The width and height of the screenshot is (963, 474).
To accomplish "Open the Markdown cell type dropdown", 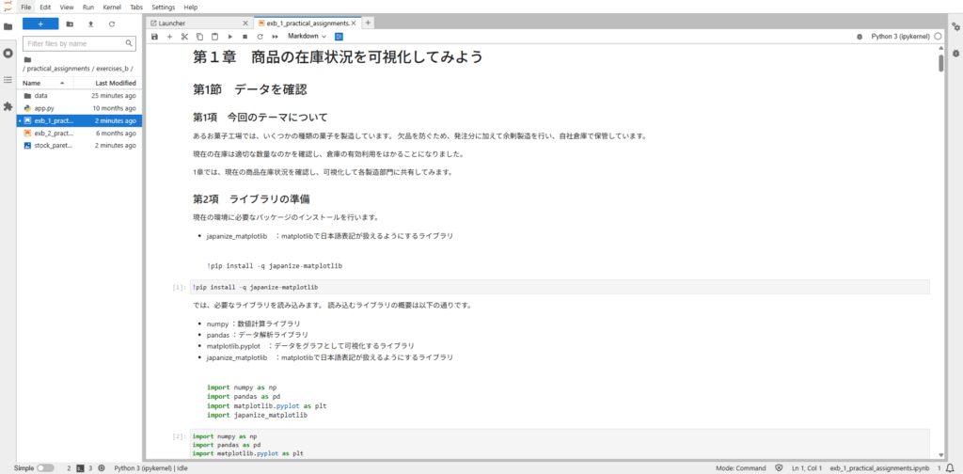I will [308, 36].
